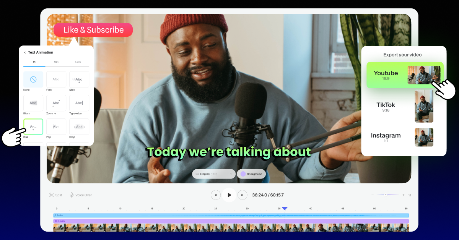Select TikTok 9:16 export format
This screenshot has width=459, height=240.
[x=405, y=106]
